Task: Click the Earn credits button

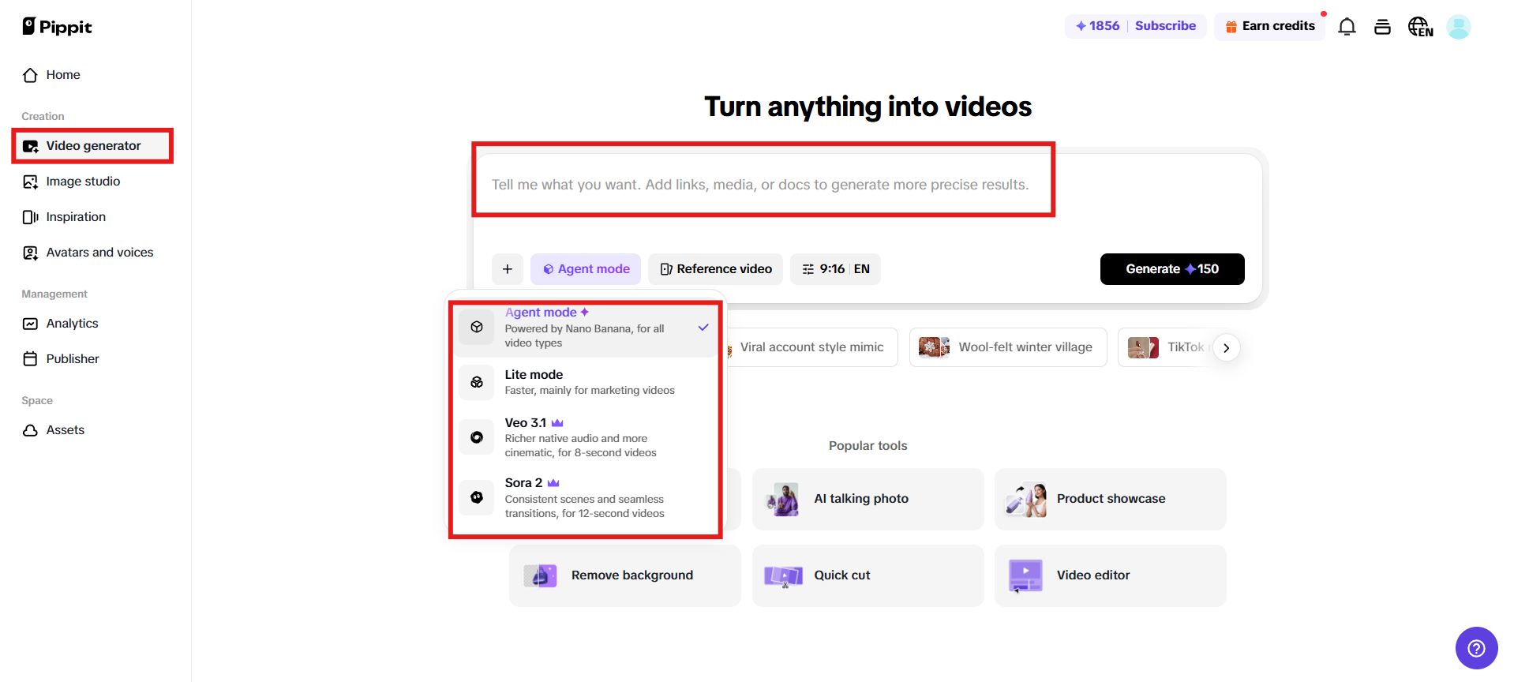Action: (1269, 27)
